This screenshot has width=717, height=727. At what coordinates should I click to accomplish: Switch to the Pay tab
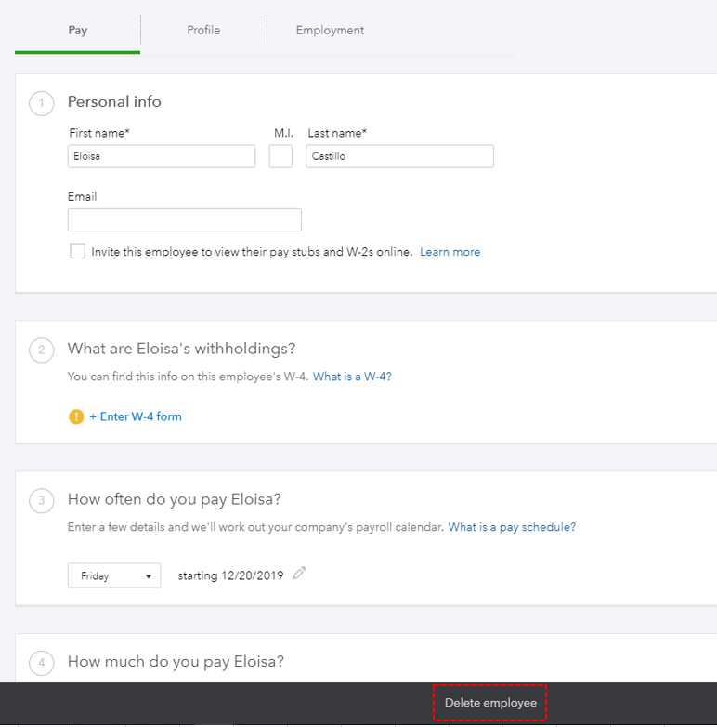click(x=78, y=31)
